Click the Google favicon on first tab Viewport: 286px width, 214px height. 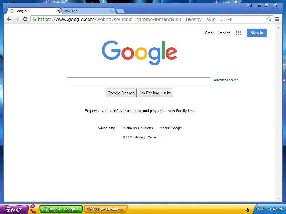(12, 11)
